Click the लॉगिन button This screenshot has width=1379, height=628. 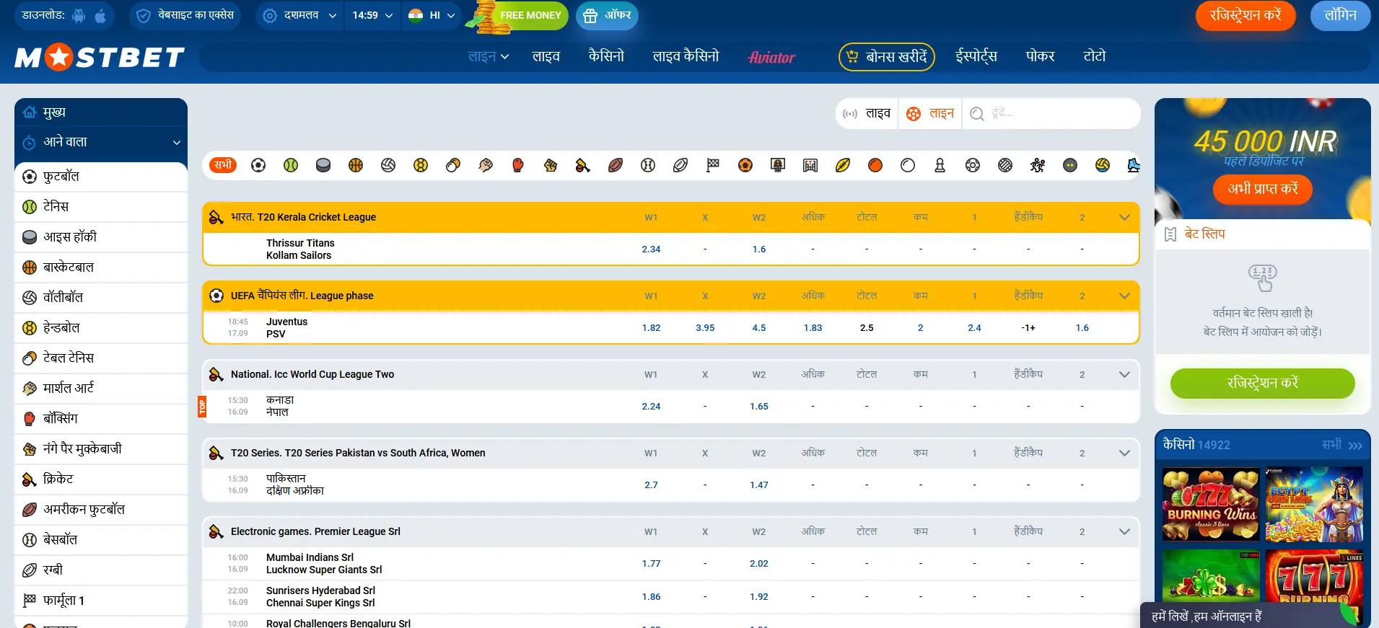point(1340,16)
